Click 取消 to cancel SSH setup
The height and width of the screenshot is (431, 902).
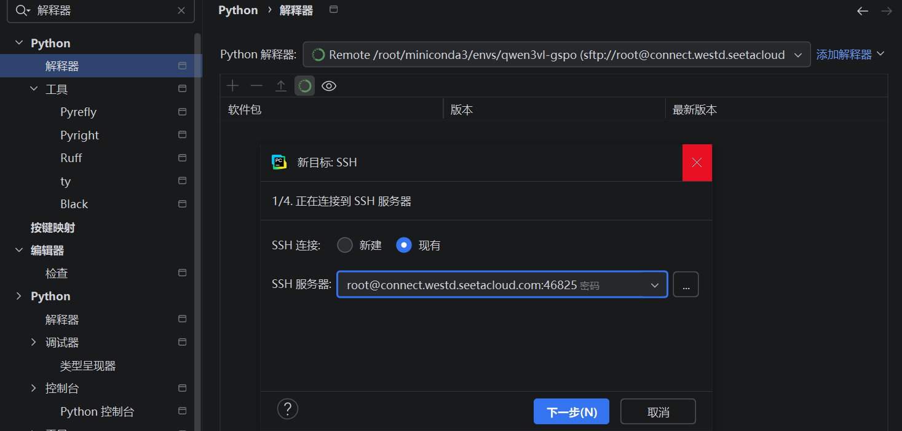pyautogui.click(x=658, y=411)
